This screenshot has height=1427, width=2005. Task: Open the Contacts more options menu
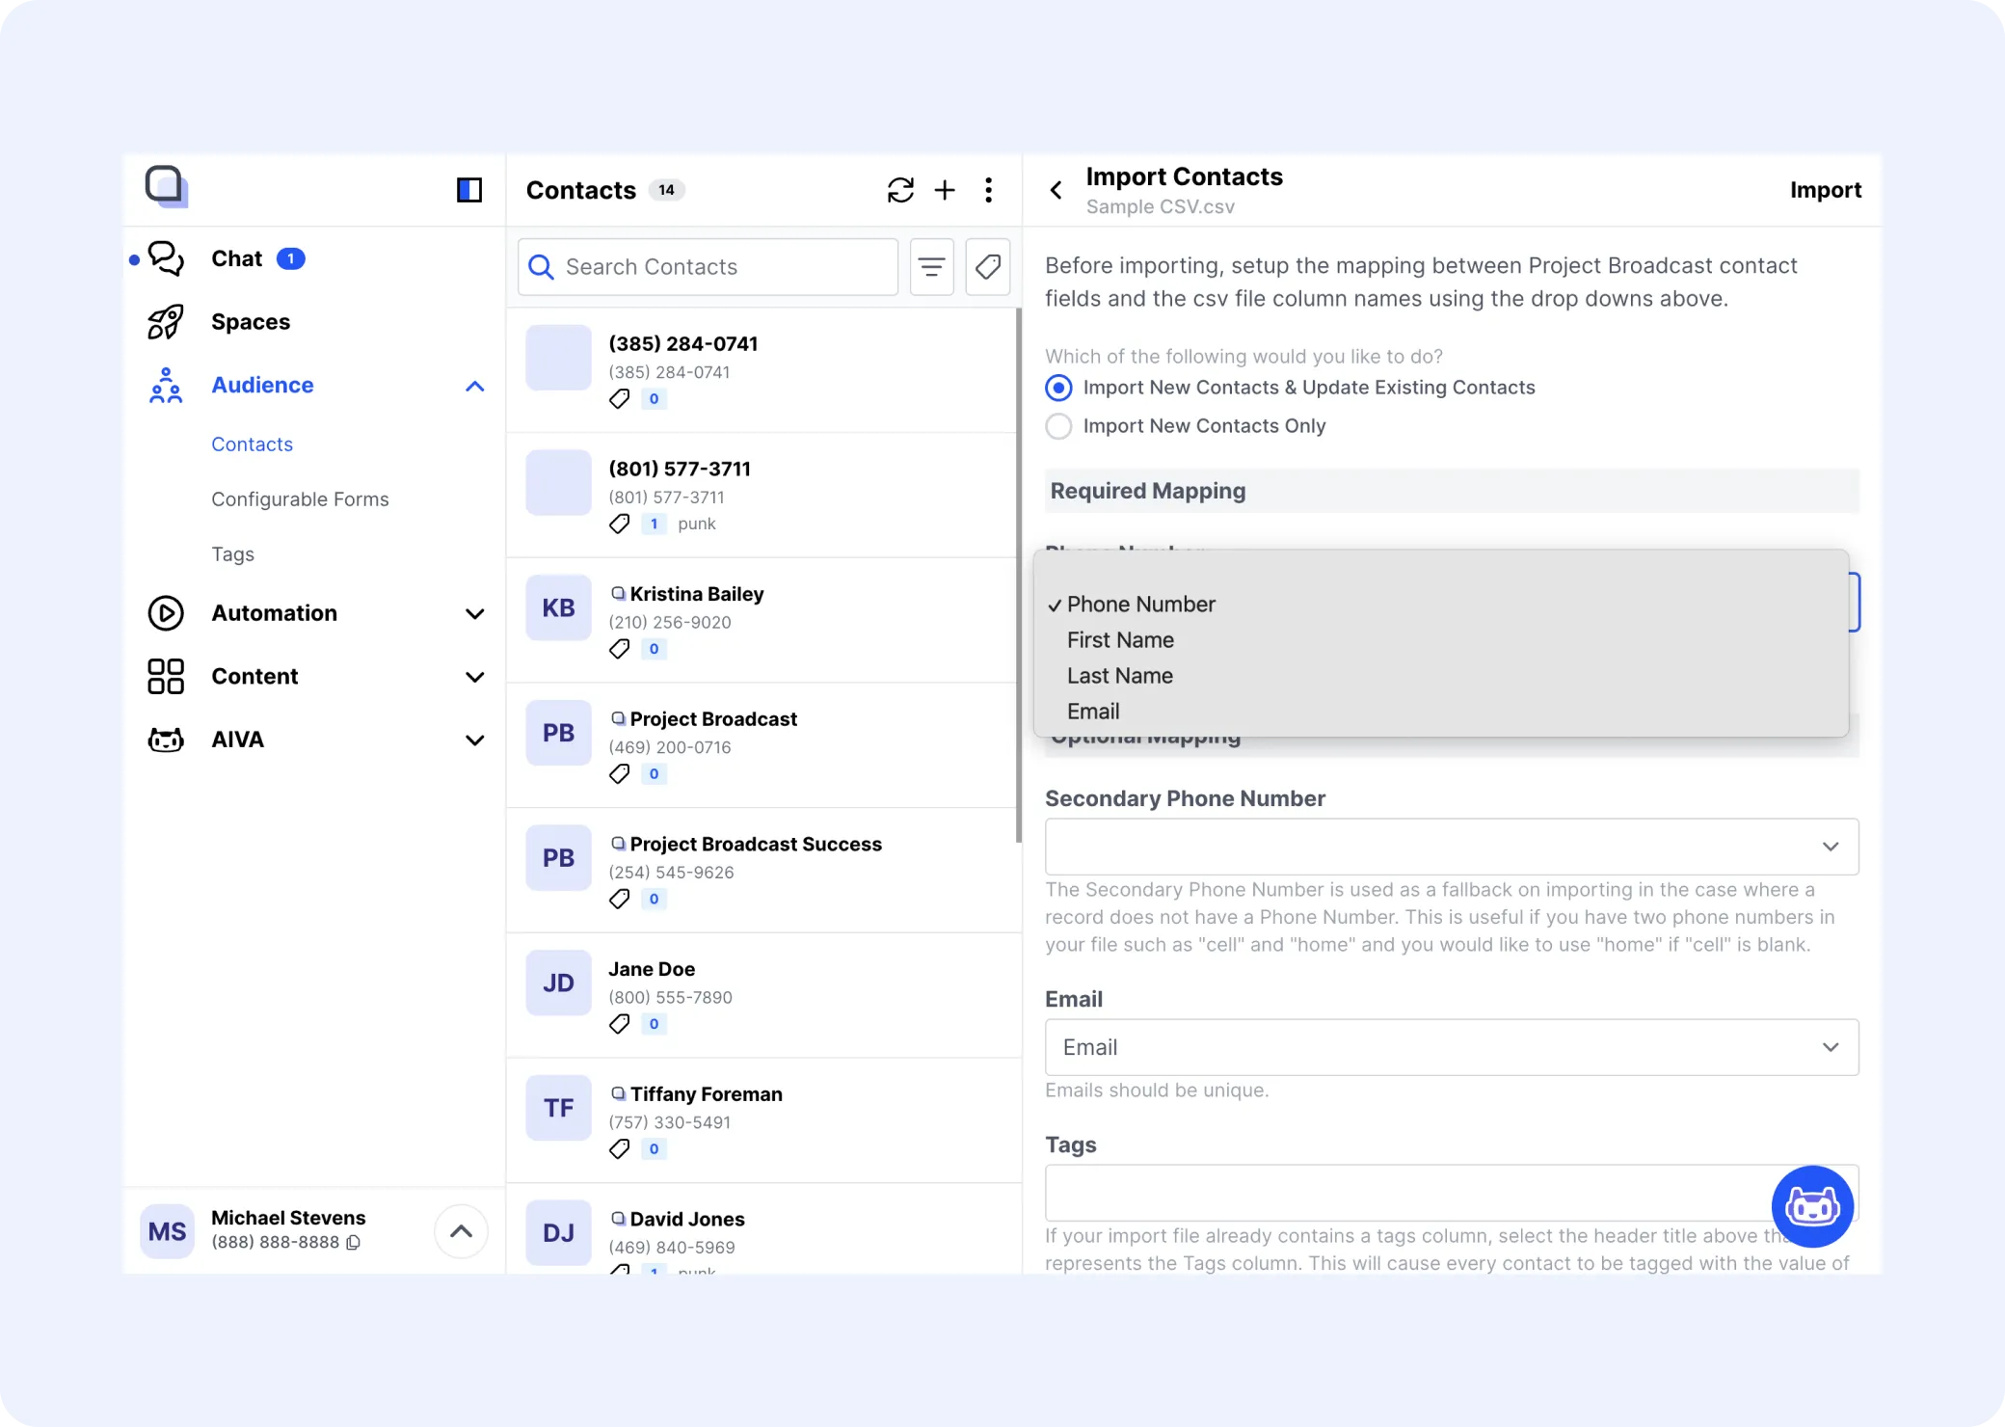pos(988,190)
